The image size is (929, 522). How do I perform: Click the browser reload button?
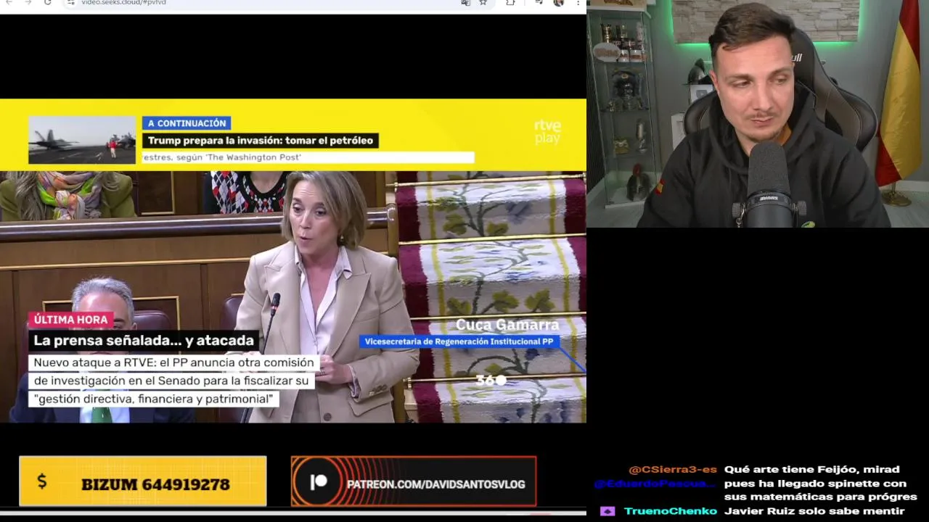pos(48,2)
